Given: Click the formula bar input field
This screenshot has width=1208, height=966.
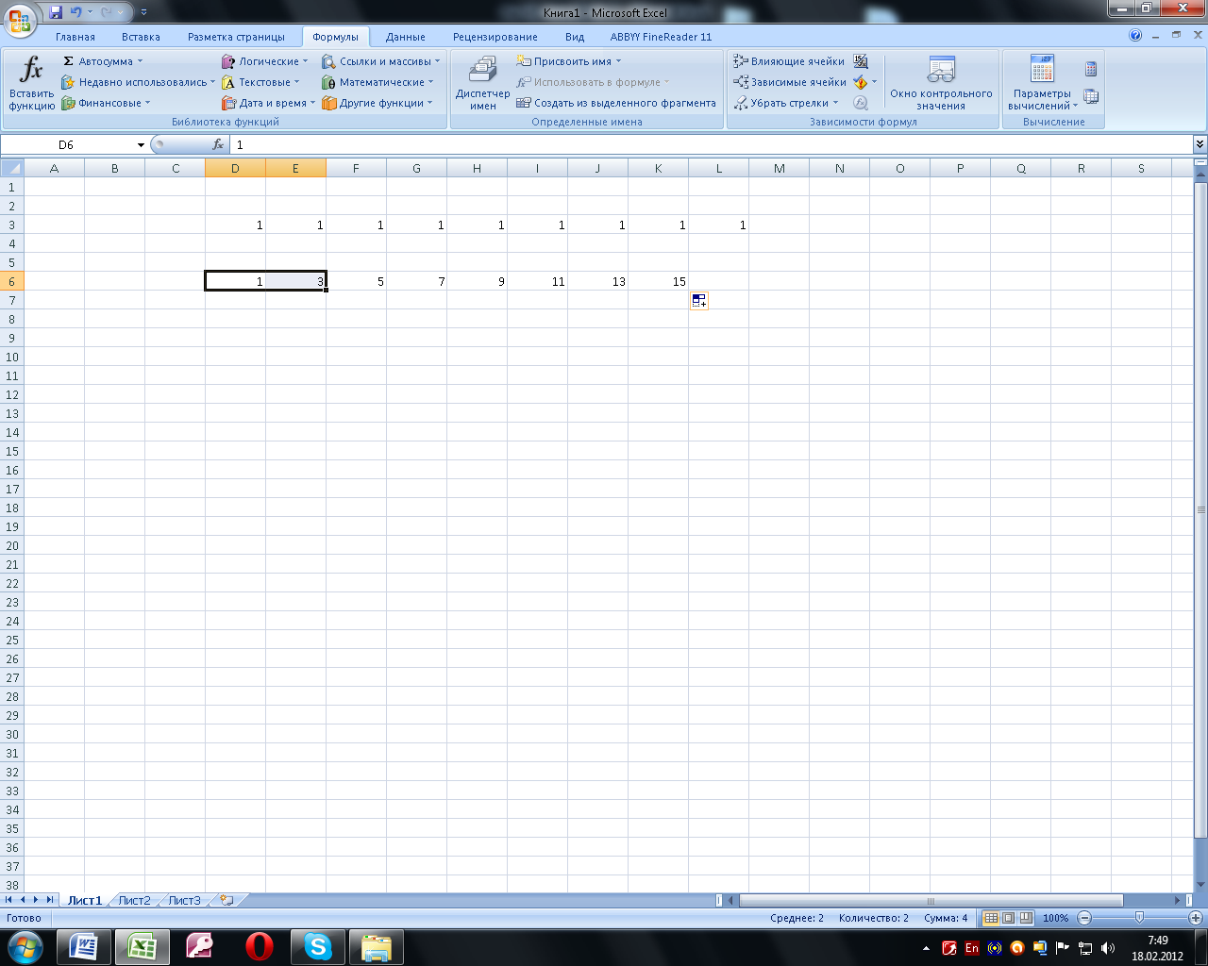Looking at the screenshot, I should (712, 144).
